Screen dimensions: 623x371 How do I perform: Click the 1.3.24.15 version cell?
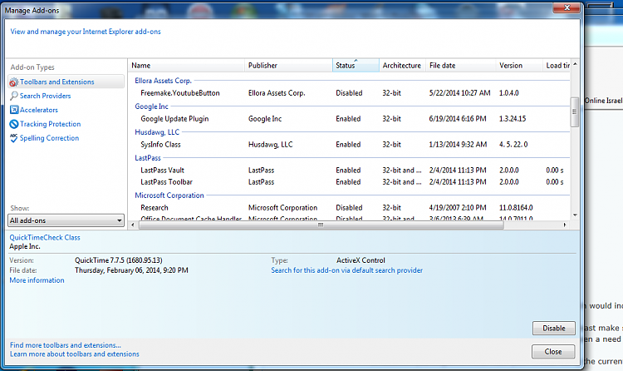pos(513,119)
